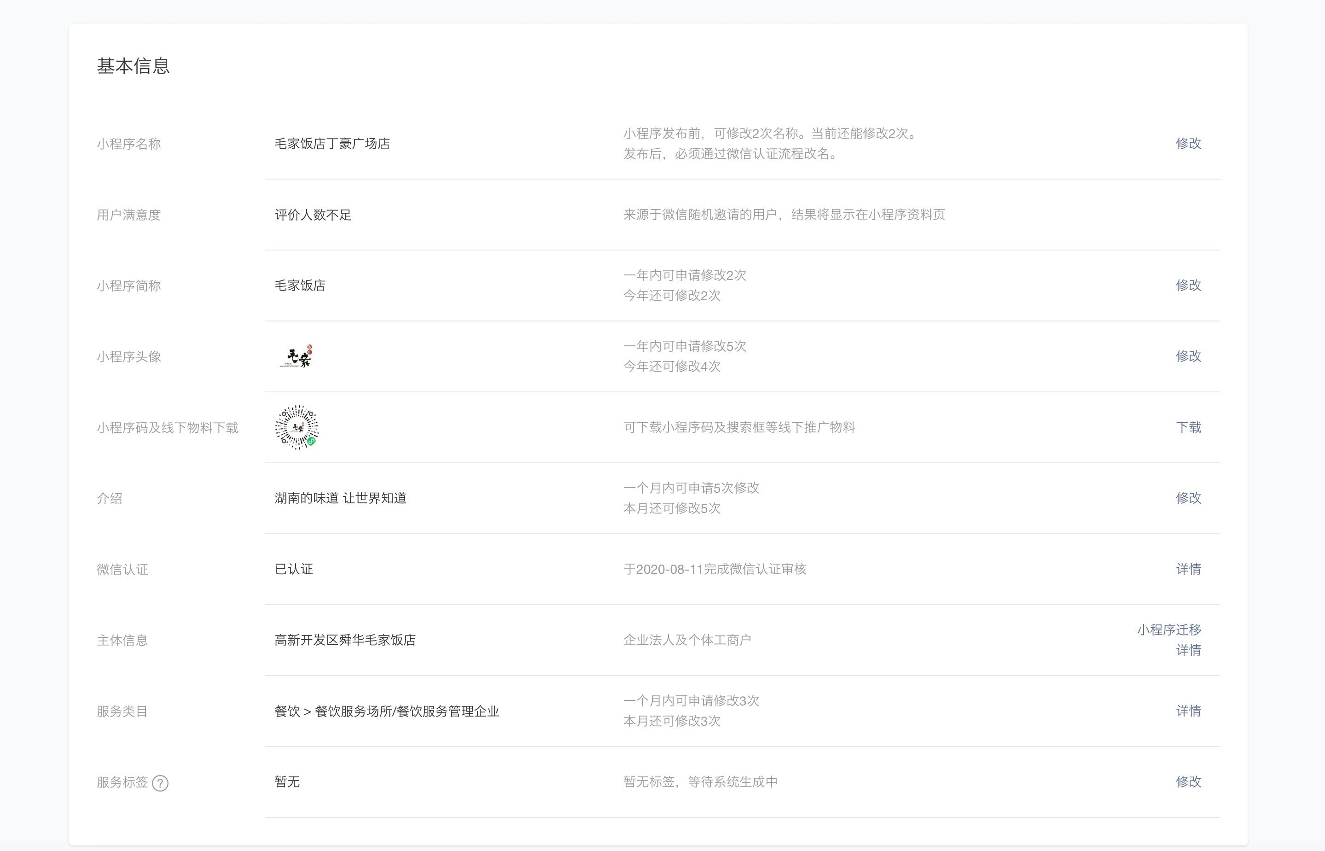Image resolution: width=1325 pixels, height=851 pixels.
Task: Open 详情 for 服务类目 row
Action: 1188,711
